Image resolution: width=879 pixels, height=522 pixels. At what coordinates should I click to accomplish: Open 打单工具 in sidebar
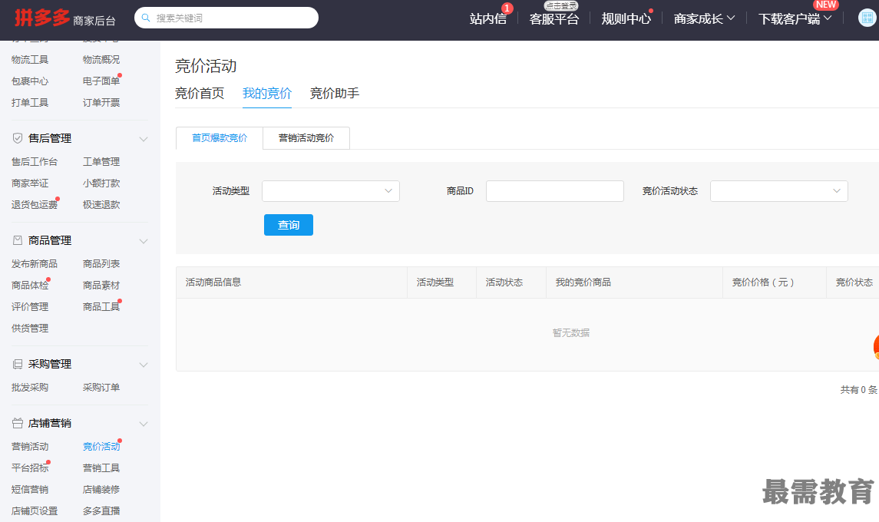point(30,103)
